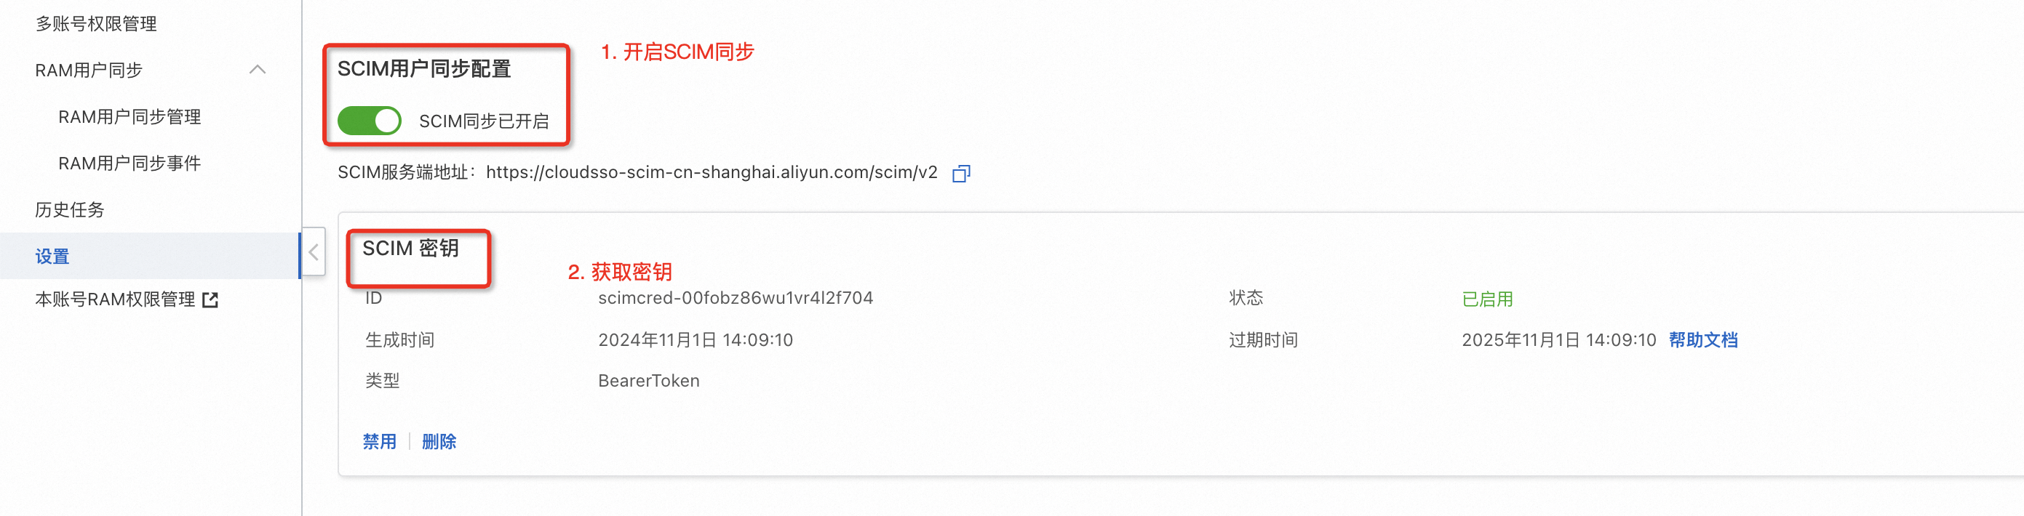
Task: Collapse the sidebar with the arrow handle
Action: pyautogui.click(x=314, y=252)
